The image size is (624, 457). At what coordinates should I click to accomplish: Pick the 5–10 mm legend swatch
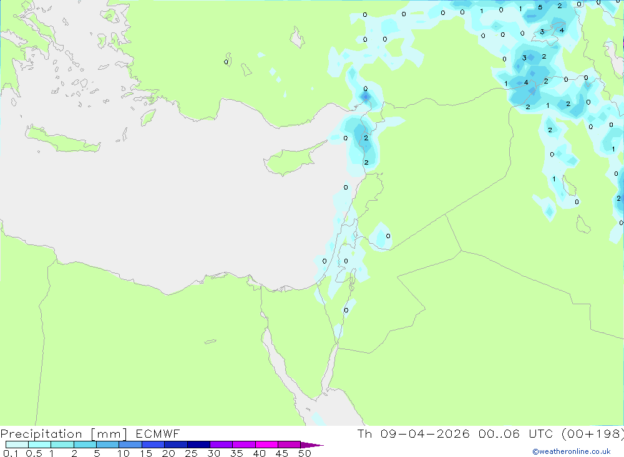[x=107, y=445]
